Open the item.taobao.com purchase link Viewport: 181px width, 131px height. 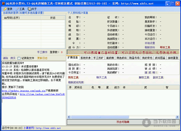(42, 94)
